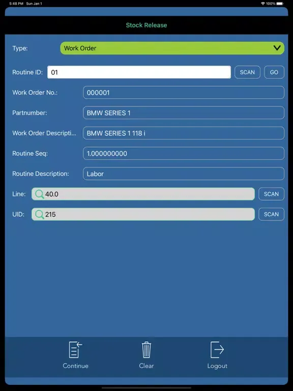Tap the GO button
This screenshot has height=391, width=293.
pyautogui.click(x=274, y=72)
